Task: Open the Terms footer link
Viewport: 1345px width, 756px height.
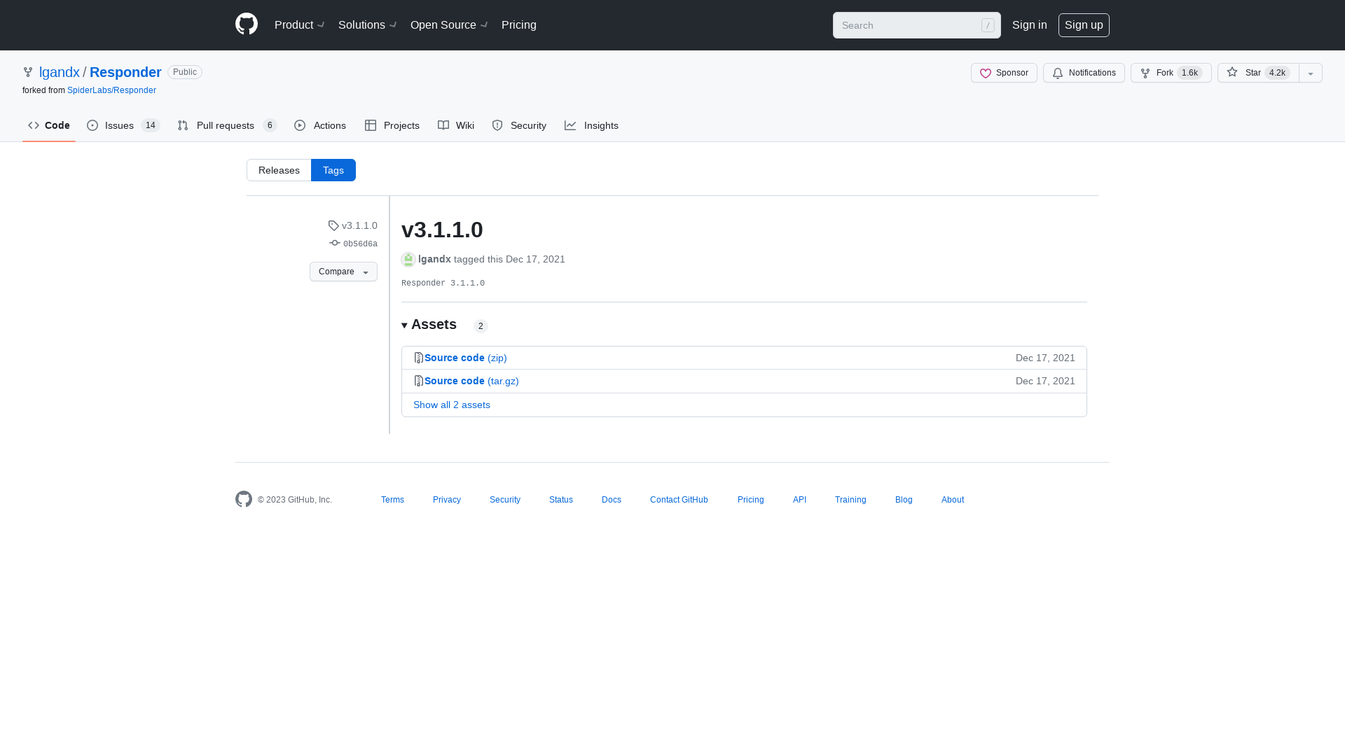Action: (392, 500)
